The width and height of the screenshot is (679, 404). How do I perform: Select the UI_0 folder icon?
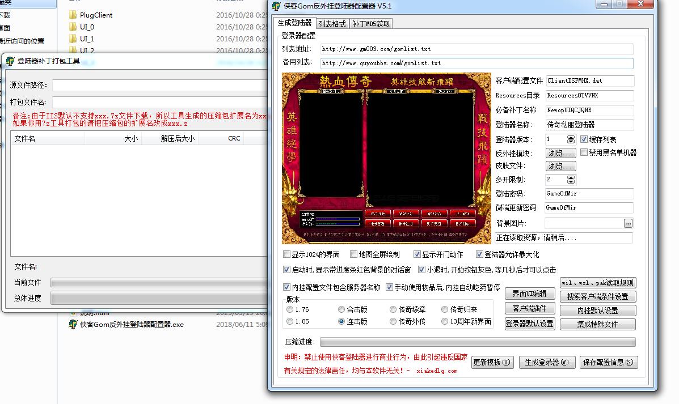coord(73,27)
